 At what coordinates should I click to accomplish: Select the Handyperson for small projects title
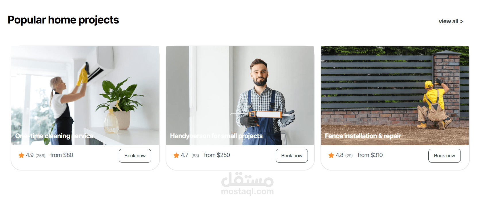pyautogui.click(x=216, y=136)
